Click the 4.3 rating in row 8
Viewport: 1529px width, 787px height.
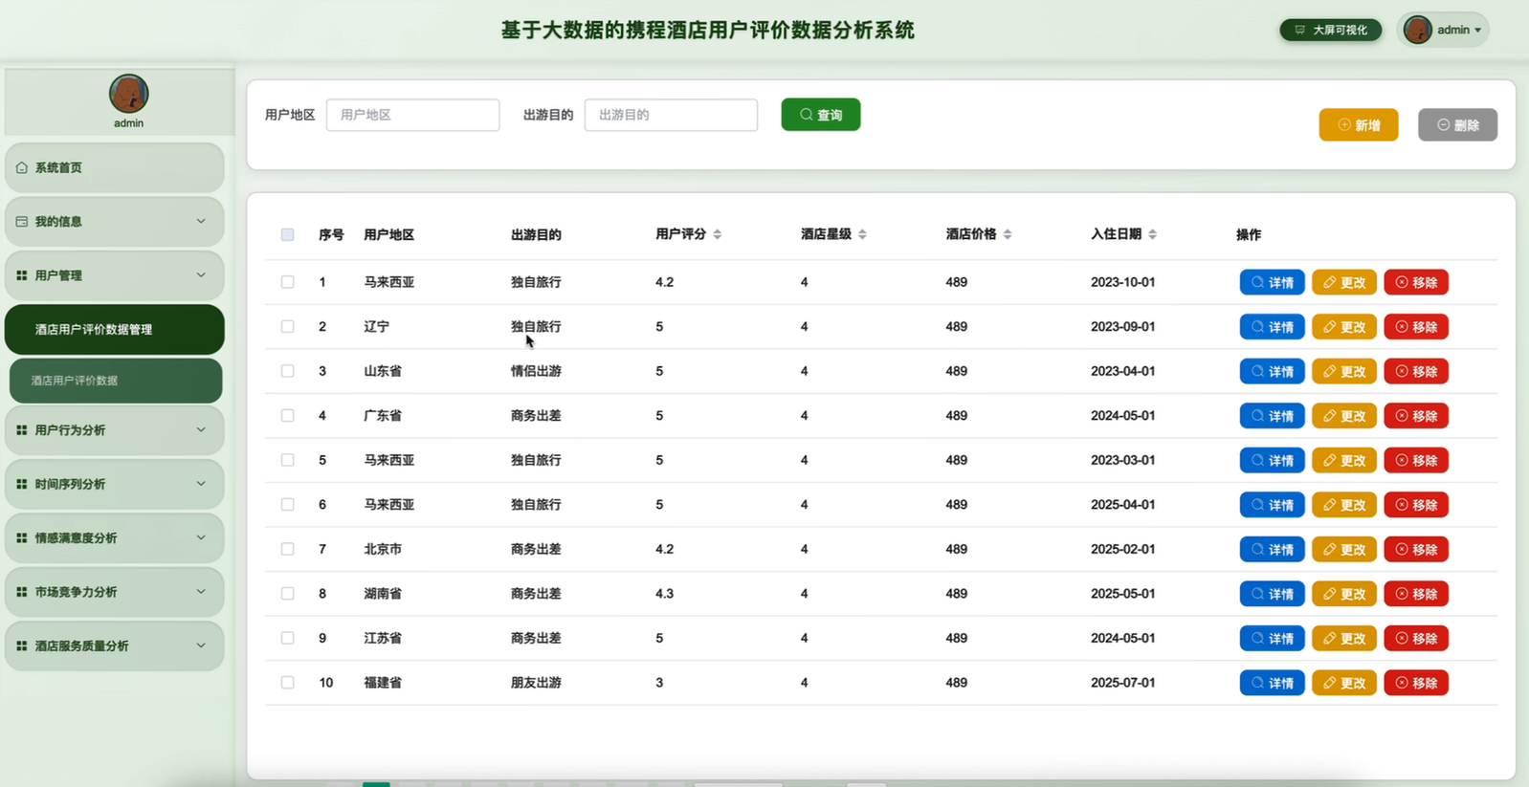pos(665,594)
